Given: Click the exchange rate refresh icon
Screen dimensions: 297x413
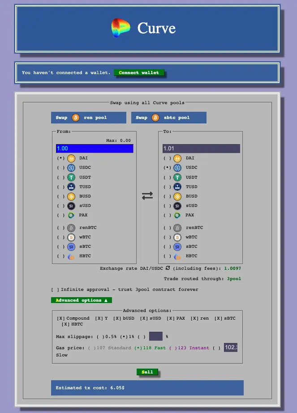Looking at the screenshot, I should click(168, 268).
